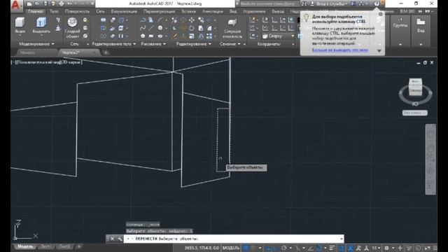Switch to the Визуализация ribbon tab
448x252 pixels.
tap(124, 11)
